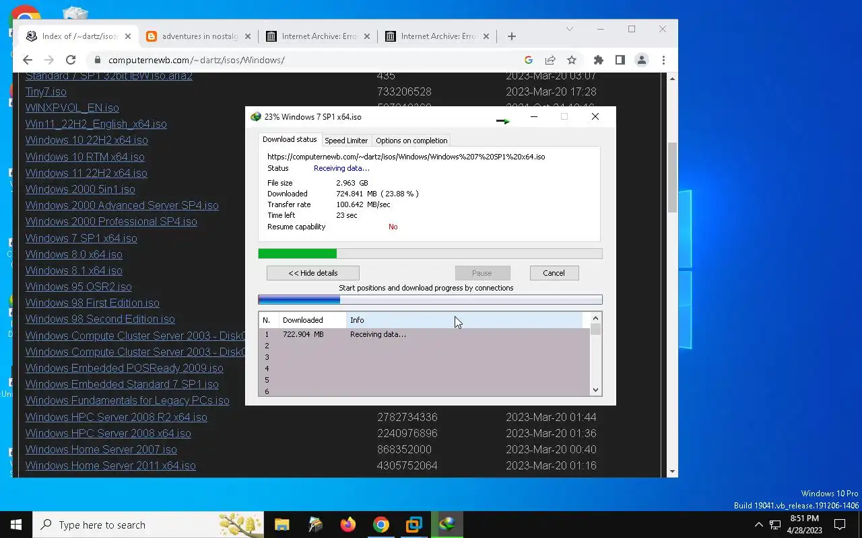
Task: Open Firefox from taskbar
Action: 348,525
